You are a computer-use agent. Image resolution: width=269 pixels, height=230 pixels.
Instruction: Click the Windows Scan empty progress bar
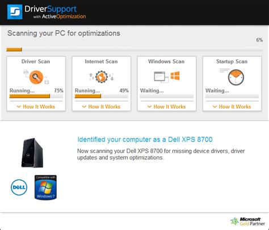click(x=167, y=96)
